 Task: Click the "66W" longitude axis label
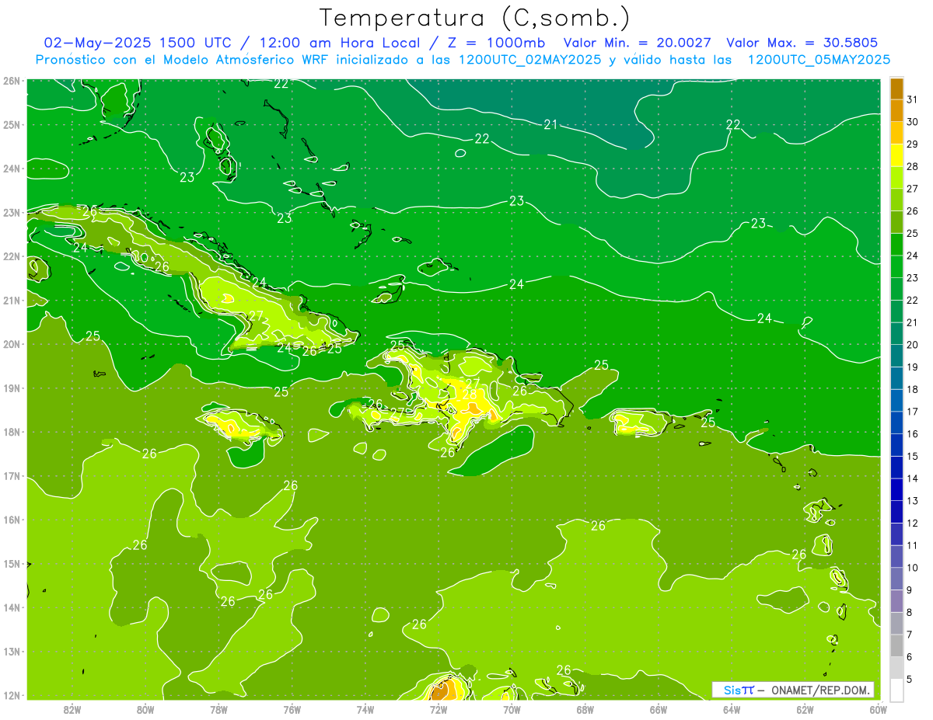pos(659,708)
